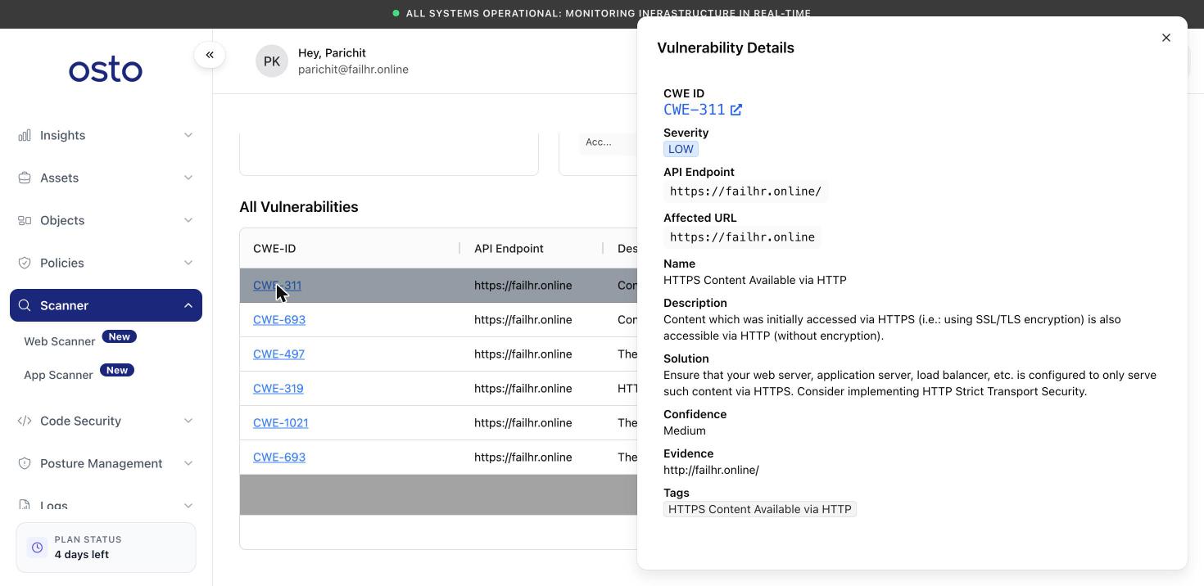Screen dimensions: 1204x586
Task: Click the Hey, Parichit greeting
Action: [x=332, y=53]
